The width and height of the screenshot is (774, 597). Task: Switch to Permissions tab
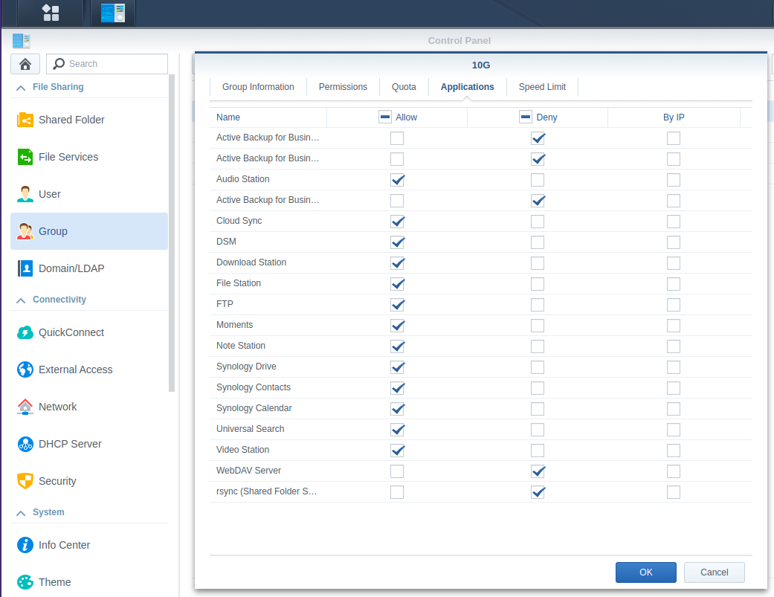[x=343, y=87]
